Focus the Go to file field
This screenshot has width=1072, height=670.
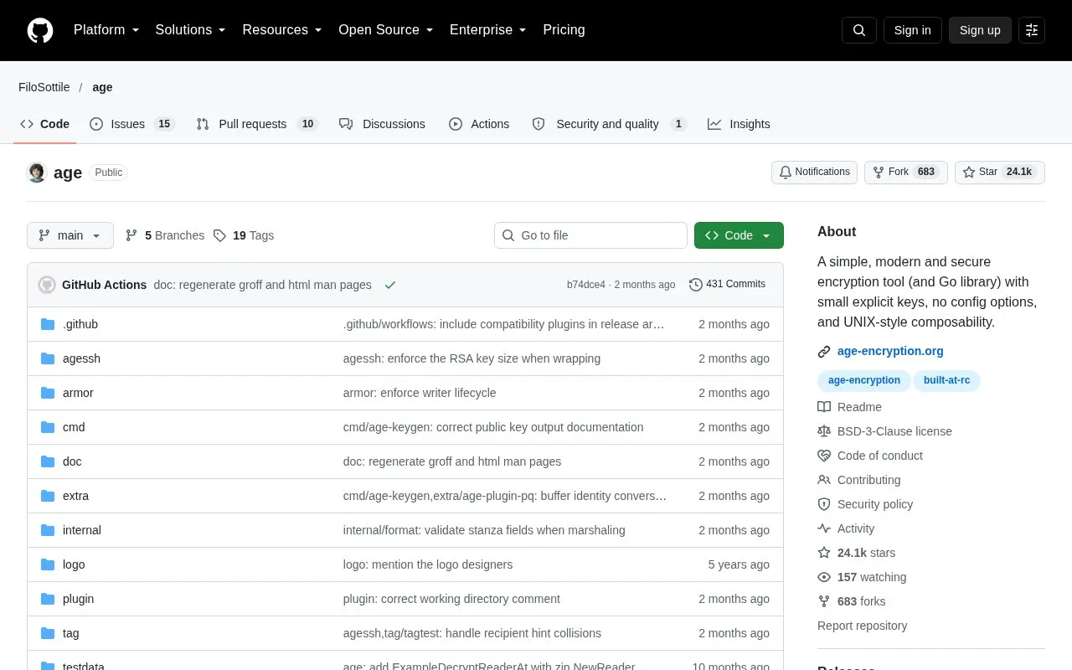click(x=590, y=235)
